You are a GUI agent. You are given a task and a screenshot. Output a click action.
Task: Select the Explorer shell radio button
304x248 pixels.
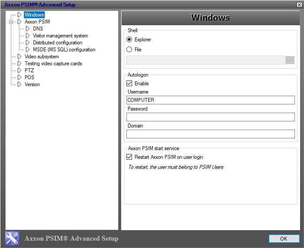coord(129,40)
